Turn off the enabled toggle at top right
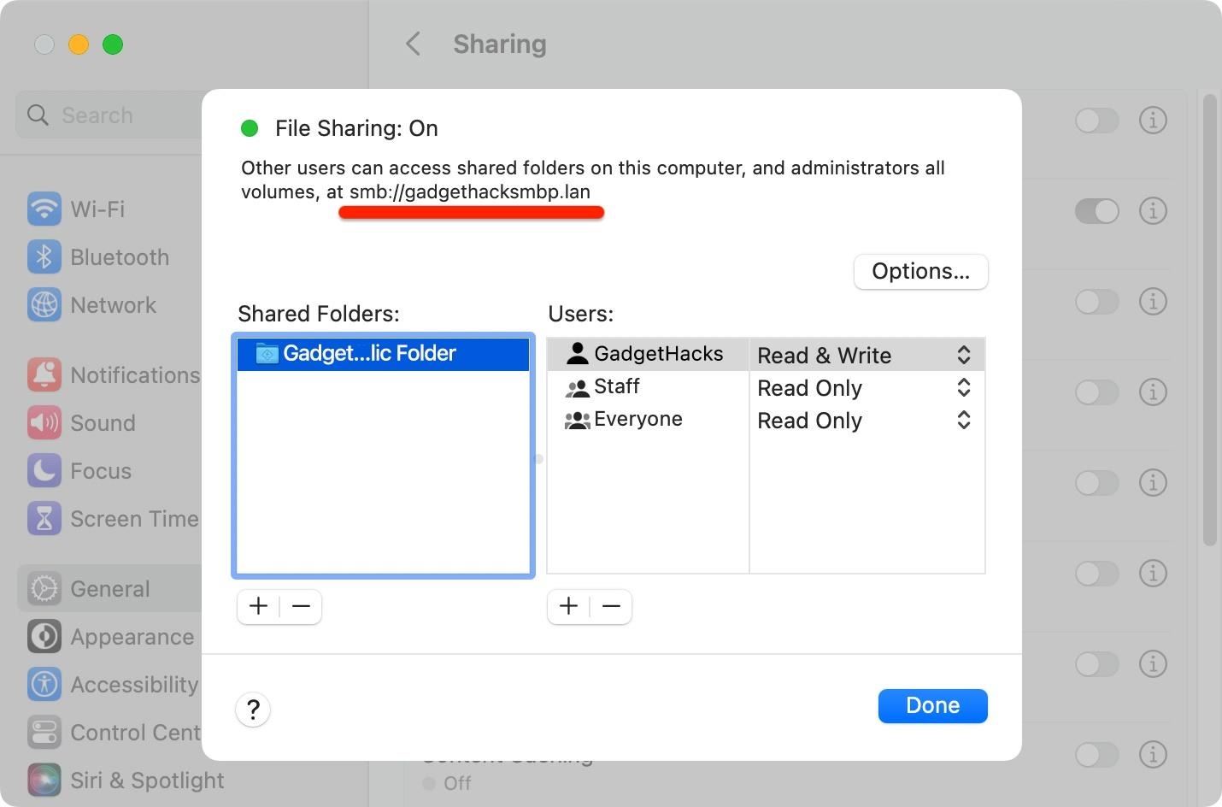Viewport: 1222px width, 807px height. click(1097, 211)
